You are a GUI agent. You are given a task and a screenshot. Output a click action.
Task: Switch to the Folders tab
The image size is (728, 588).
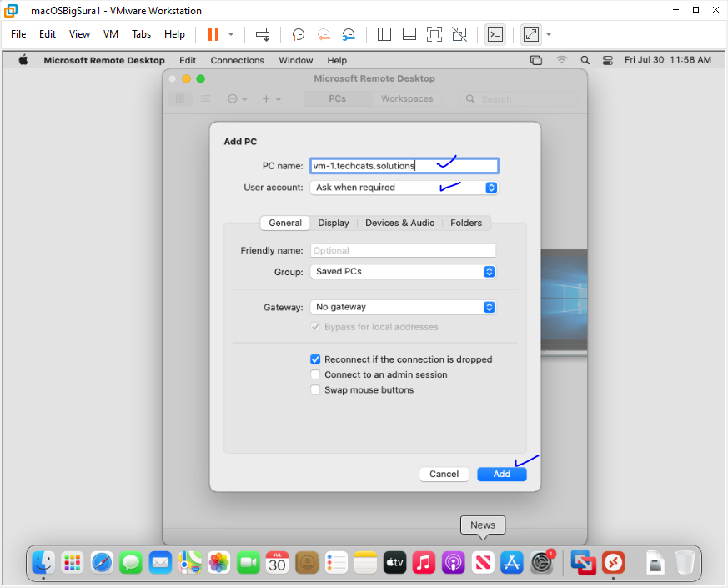point(466,223)
